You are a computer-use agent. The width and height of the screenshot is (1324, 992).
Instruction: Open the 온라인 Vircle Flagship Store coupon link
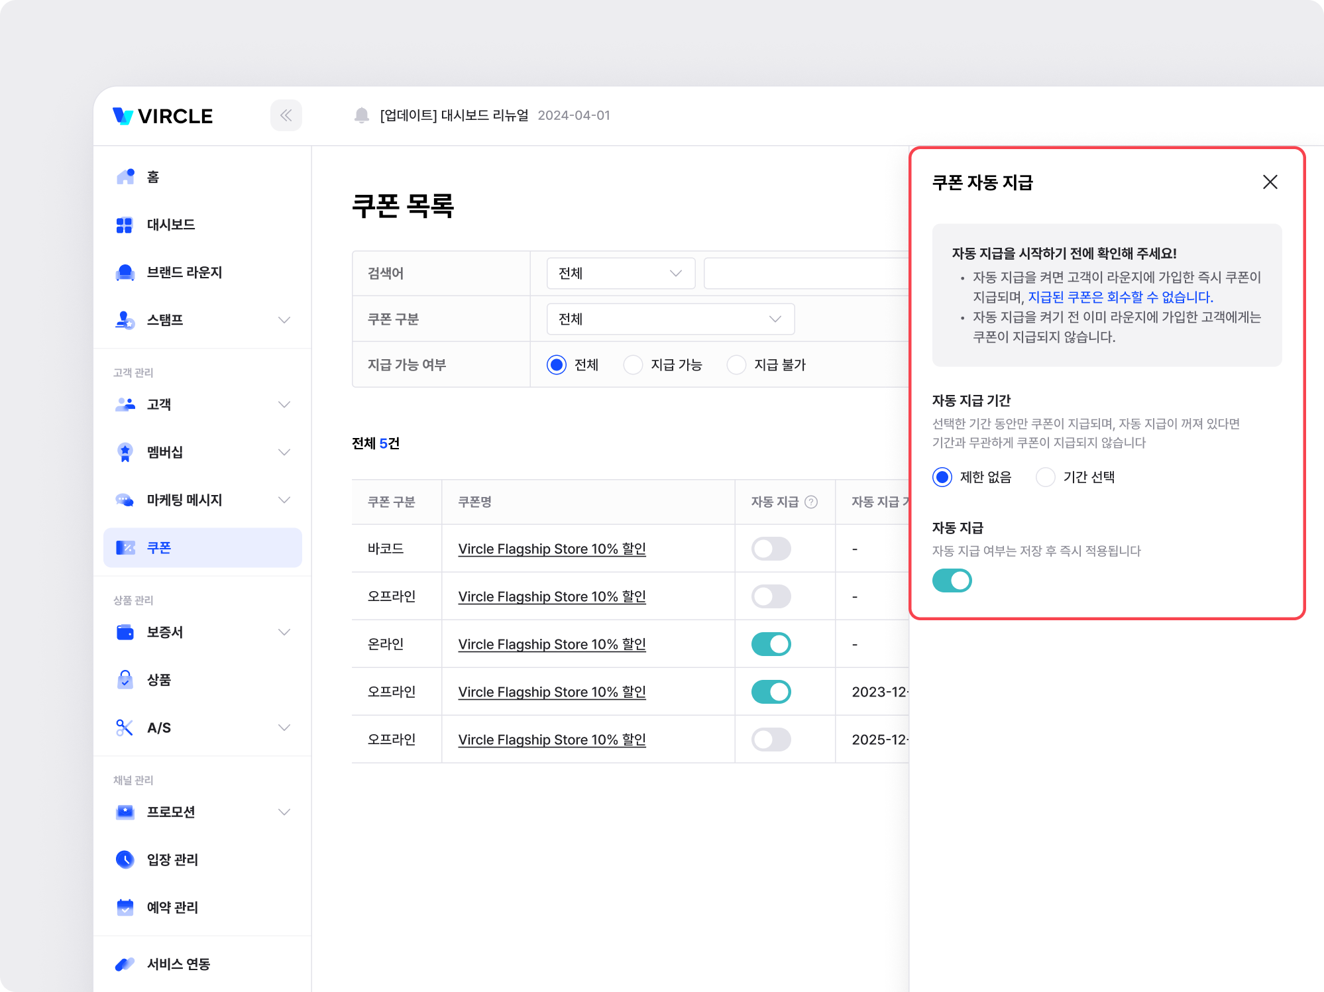pyautogui.click(x=551, y=644)
